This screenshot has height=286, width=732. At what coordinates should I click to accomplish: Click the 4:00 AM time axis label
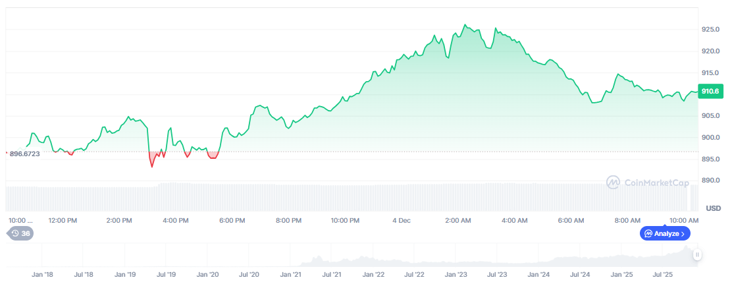[515, 220]
